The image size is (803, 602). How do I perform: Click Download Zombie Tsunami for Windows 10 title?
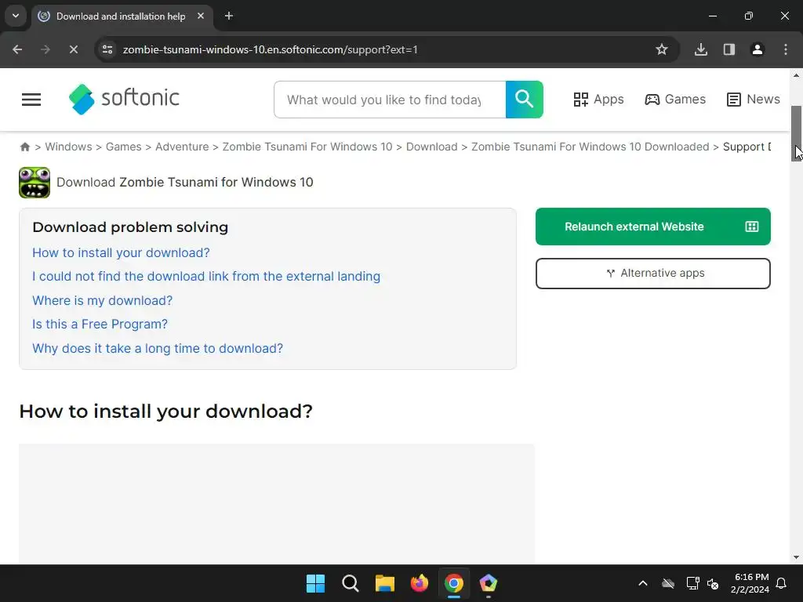click(x=185, y=182)
